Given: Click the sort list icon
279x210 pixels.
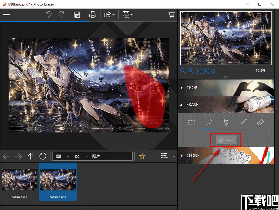Looking at the screenshot, I should point(164,156).
